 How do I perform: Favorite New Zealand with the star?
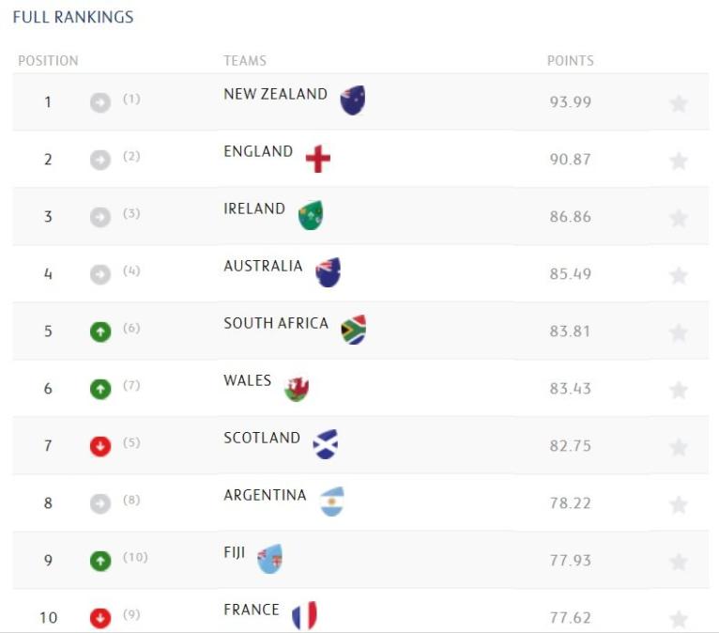(x=679, y=103)
